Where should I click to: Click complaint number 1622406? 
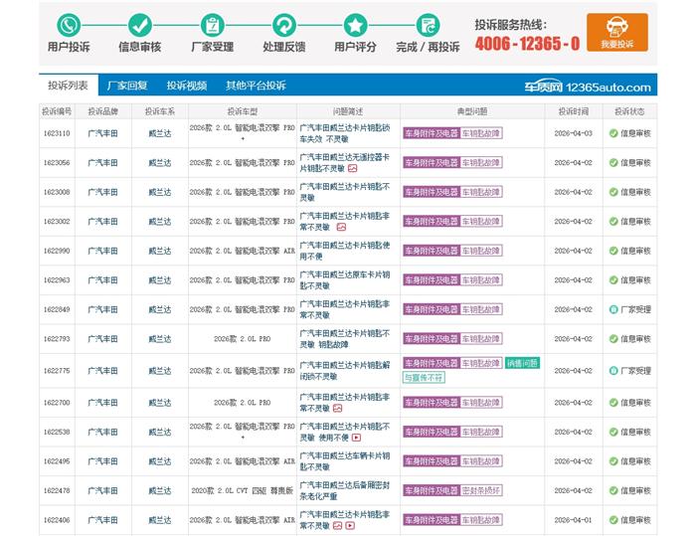pos(56,520)
